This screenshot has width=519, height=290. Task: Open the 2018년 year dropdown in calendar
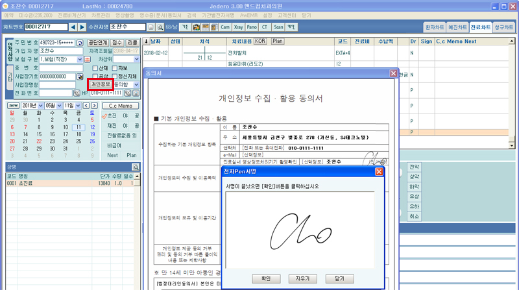pyautogui.click(x=40, y=105)
